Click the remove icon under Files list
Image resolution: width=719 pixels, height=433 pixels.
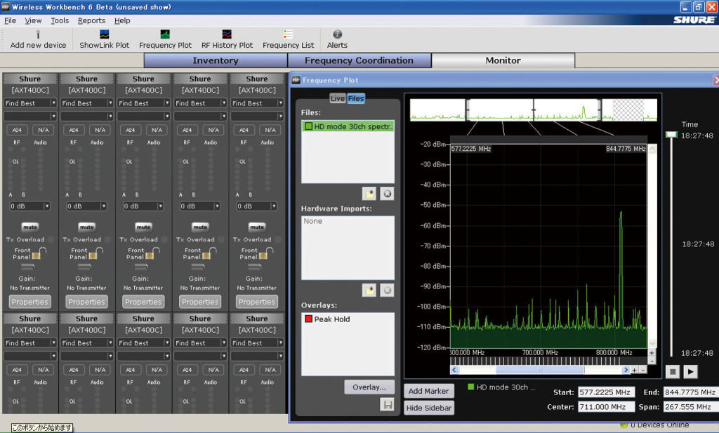tap(387, 194)
